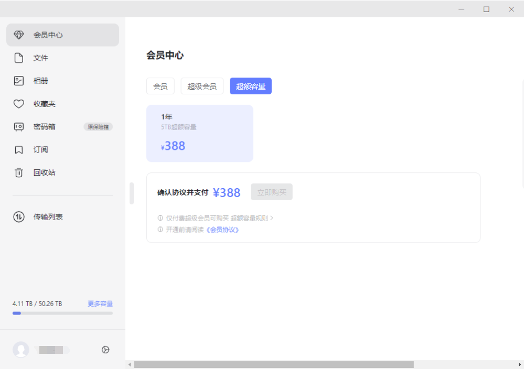Select the 收藏夹 heart icon
Screen dimensions: 524x369
(19, 104)
